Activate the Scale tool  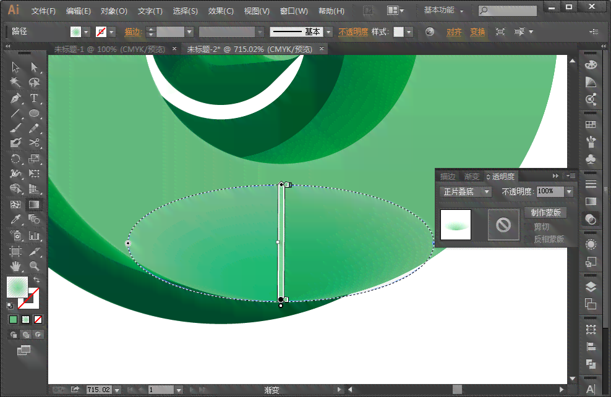[34, 159]
